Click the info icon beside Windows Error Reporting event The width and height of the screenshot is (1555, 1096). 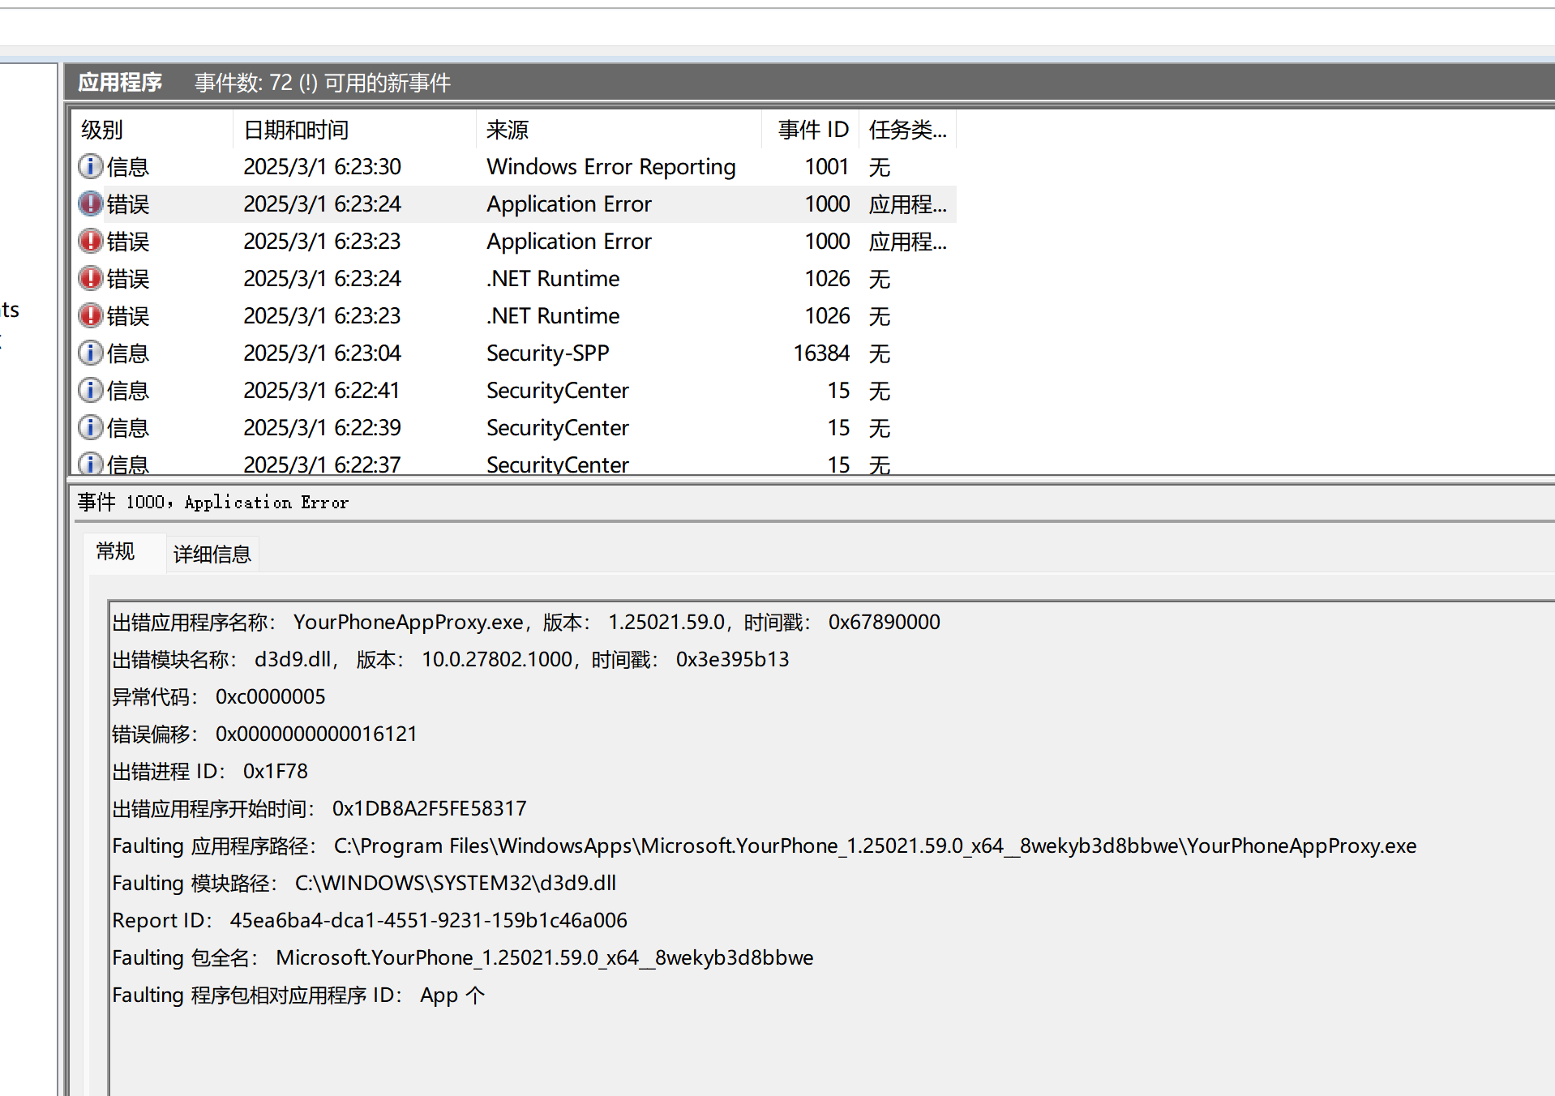[x=90, y=166]
